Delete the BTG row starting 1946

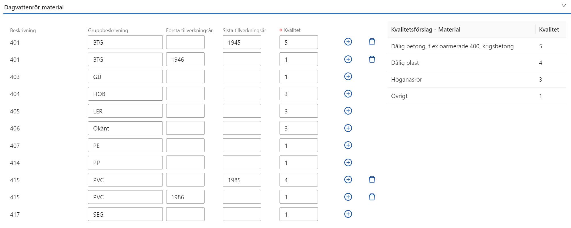(x=372, y=59)
